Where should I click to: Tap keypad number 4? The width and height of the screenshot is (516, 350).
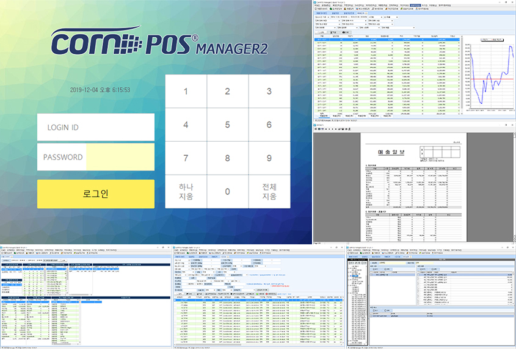tap(186, 125)
